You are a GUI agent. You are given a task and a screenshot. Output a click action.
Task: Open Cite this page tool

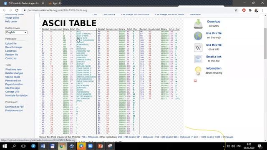[13, 88]
